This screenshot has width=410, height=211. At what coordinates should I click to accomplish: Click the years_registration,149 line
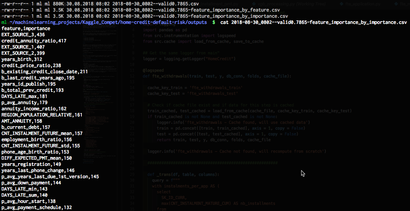[x=31, y=164]
